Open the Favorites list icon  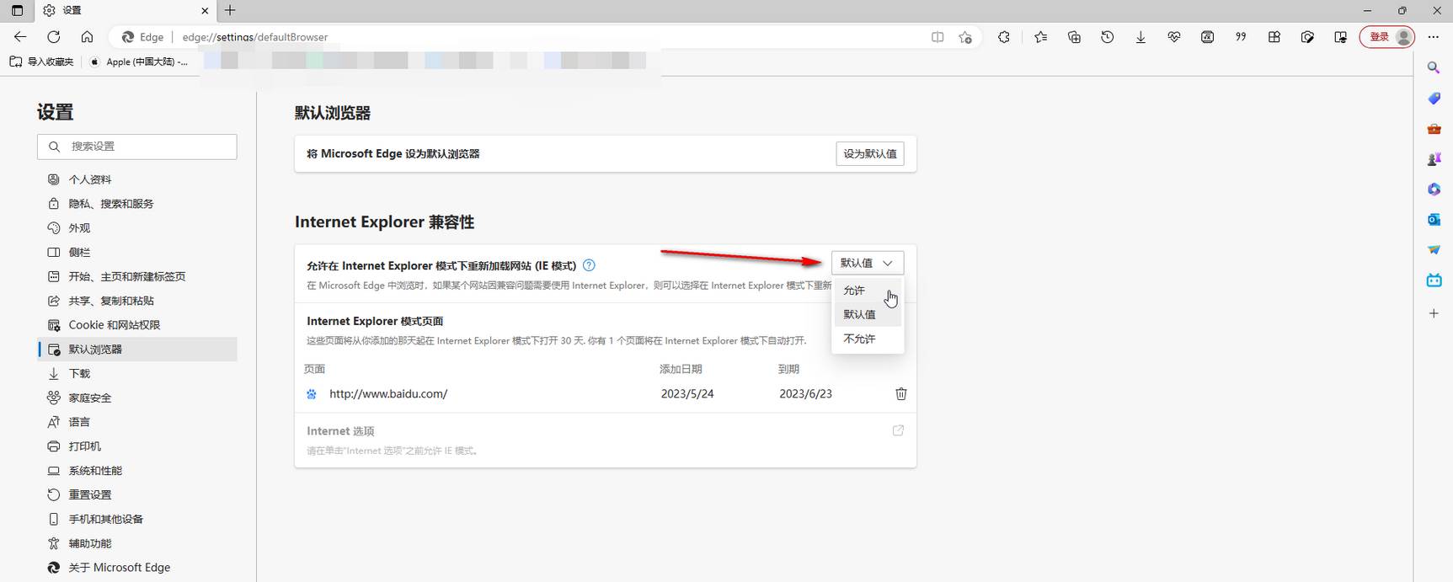tap(1041, 37)
